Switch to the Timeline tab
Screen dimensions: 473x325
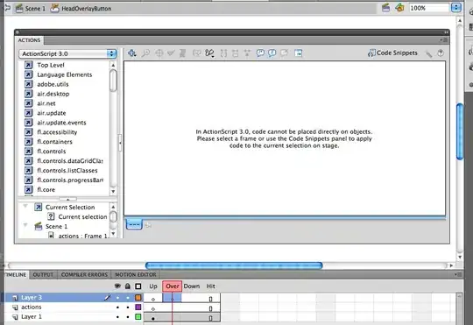[x=17, y=274]
